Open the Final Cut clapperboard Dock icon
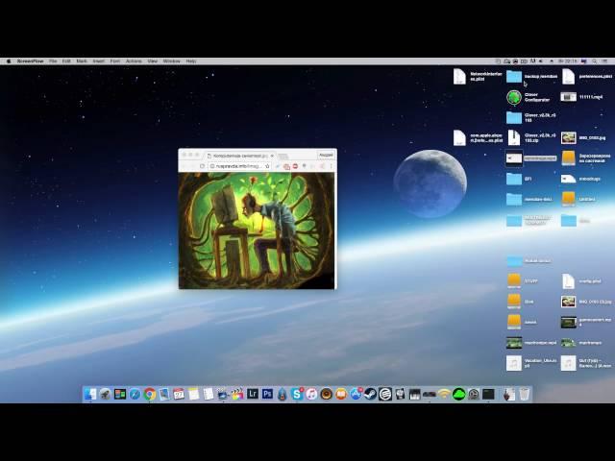The width and height of the screenshot is (615, 461). tap(237, 394)
